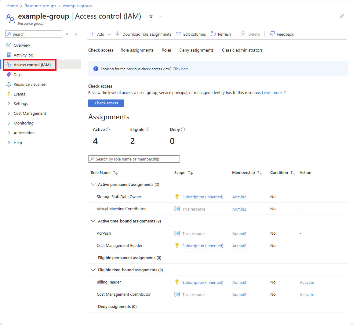Click the Refresh icon in toolbar

pyautogui.click(x=213, y=34)
